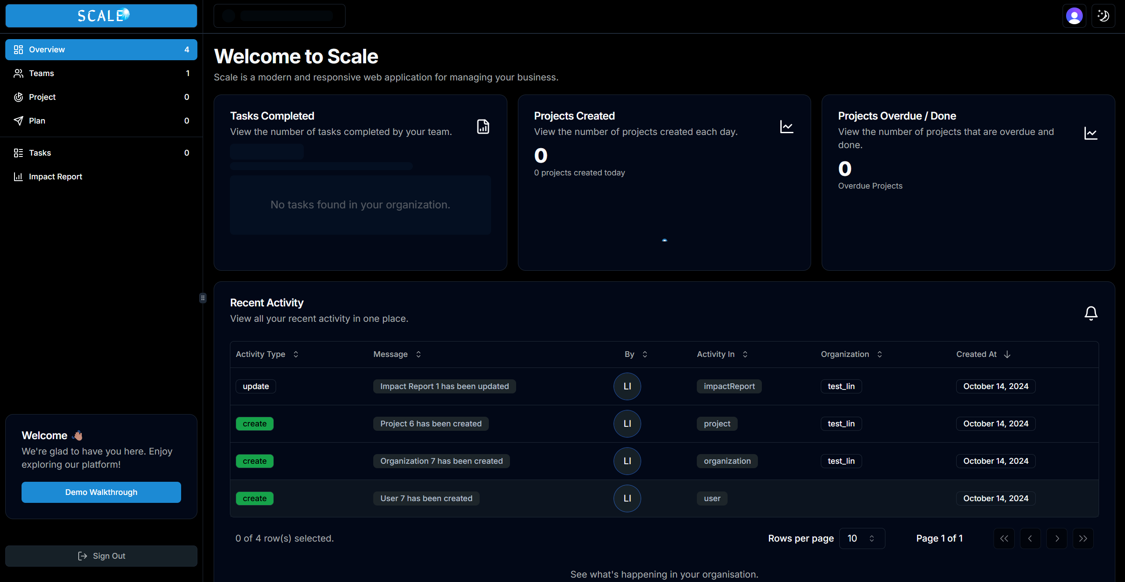Screen dimensions: 1125x582
Task: Sort table by Organization column
Action: click(x=852, y=354)
